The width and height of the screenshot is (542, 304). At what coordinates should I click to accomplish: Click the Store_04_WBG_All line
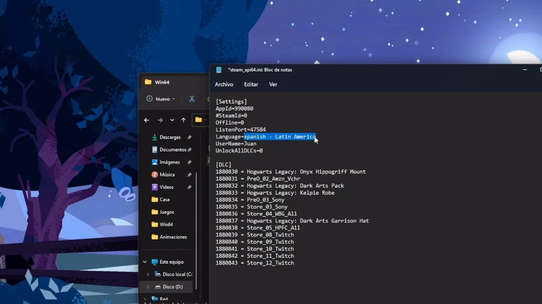coord(256,214)
